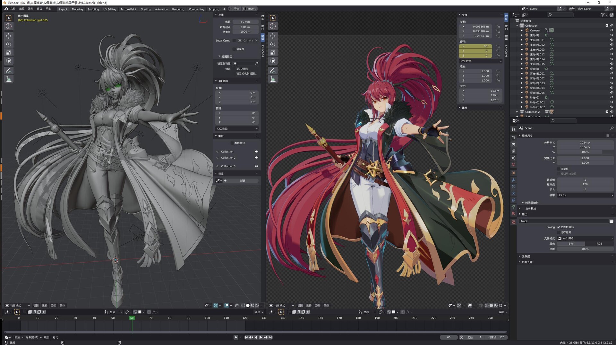Open the Material properties tab icon
616x345 pixels.
coord(513,214)
